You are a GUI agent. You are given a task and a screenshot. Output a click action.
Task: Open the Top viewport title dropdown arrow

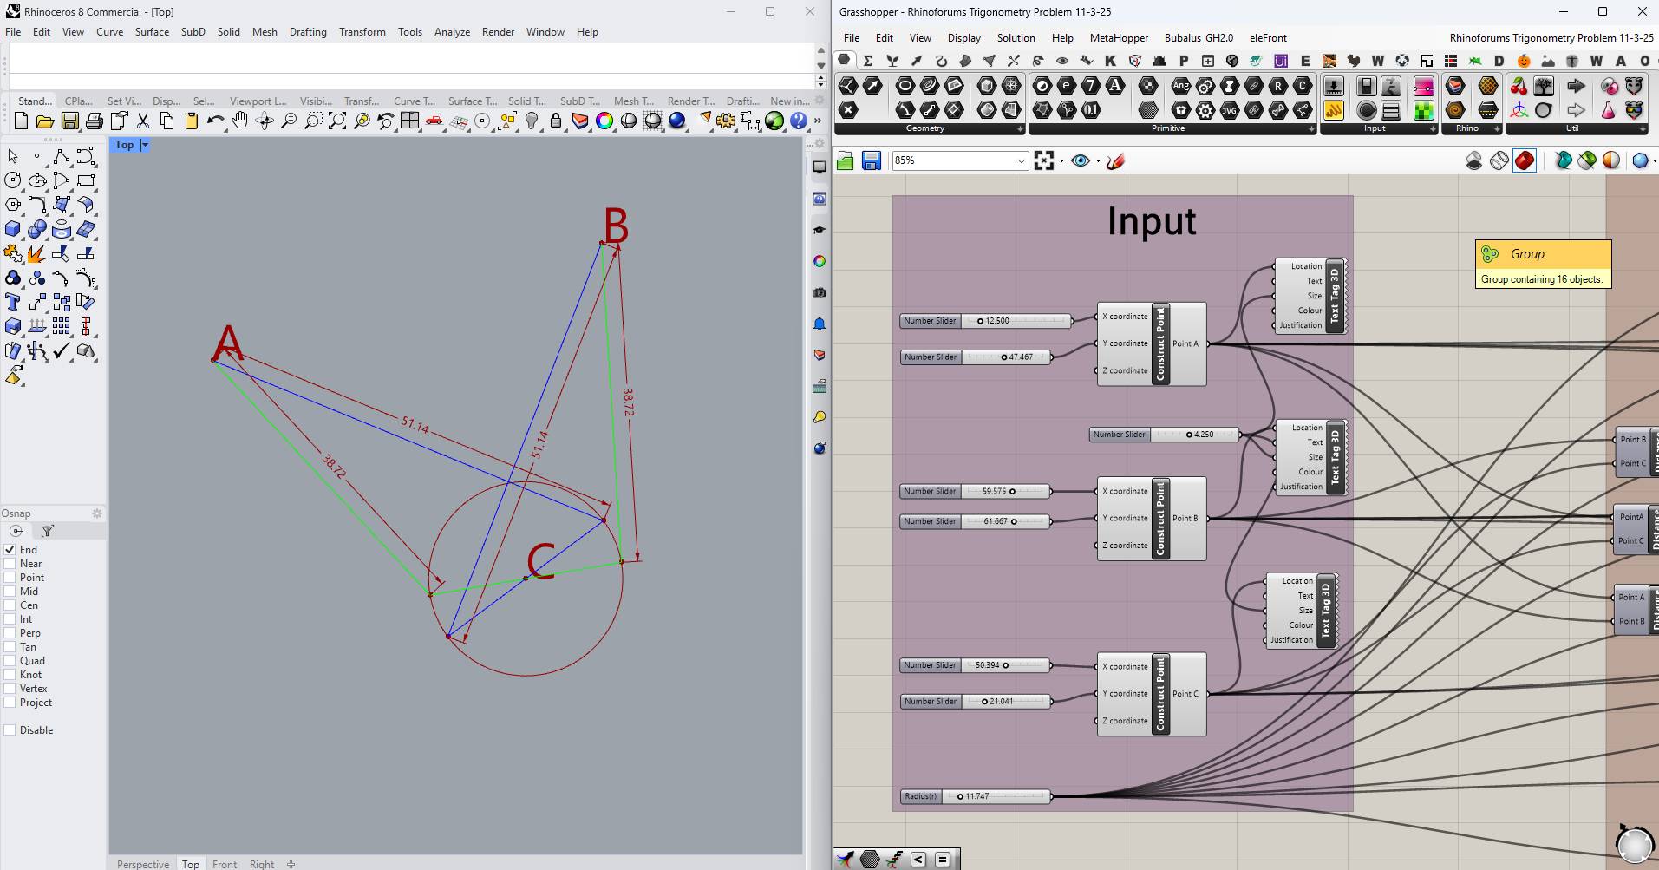[145, 145]
